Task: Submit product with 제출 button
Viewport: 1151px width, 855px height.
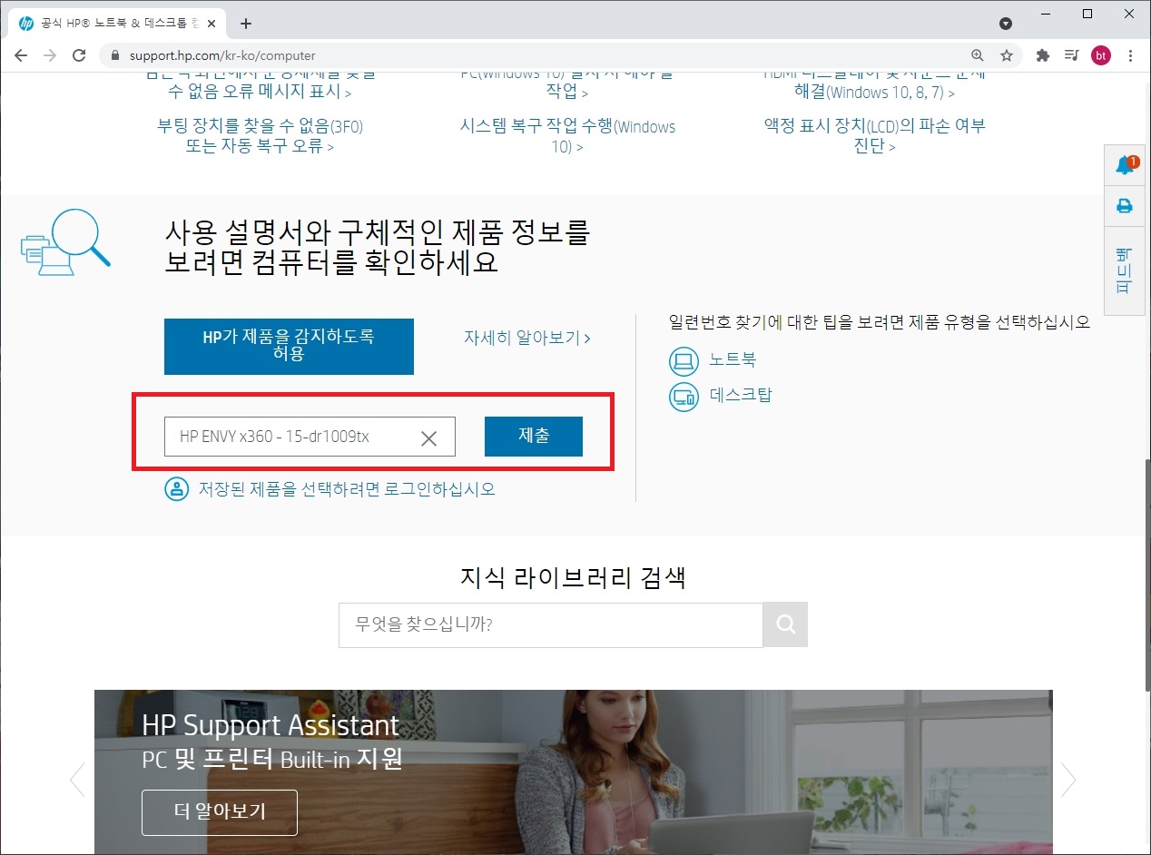Action: click(534, 436)
